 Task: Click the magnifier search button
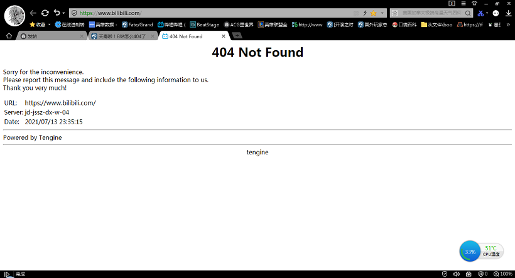click(468, 13)
